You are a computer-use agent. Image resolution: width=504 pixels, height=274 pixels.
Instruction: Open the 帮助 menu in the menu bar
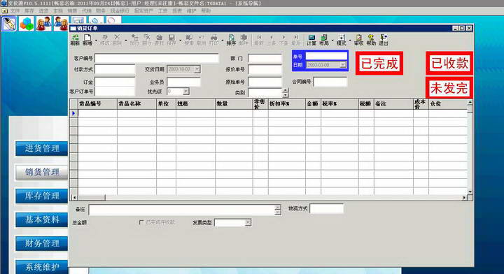click(206, 10)
